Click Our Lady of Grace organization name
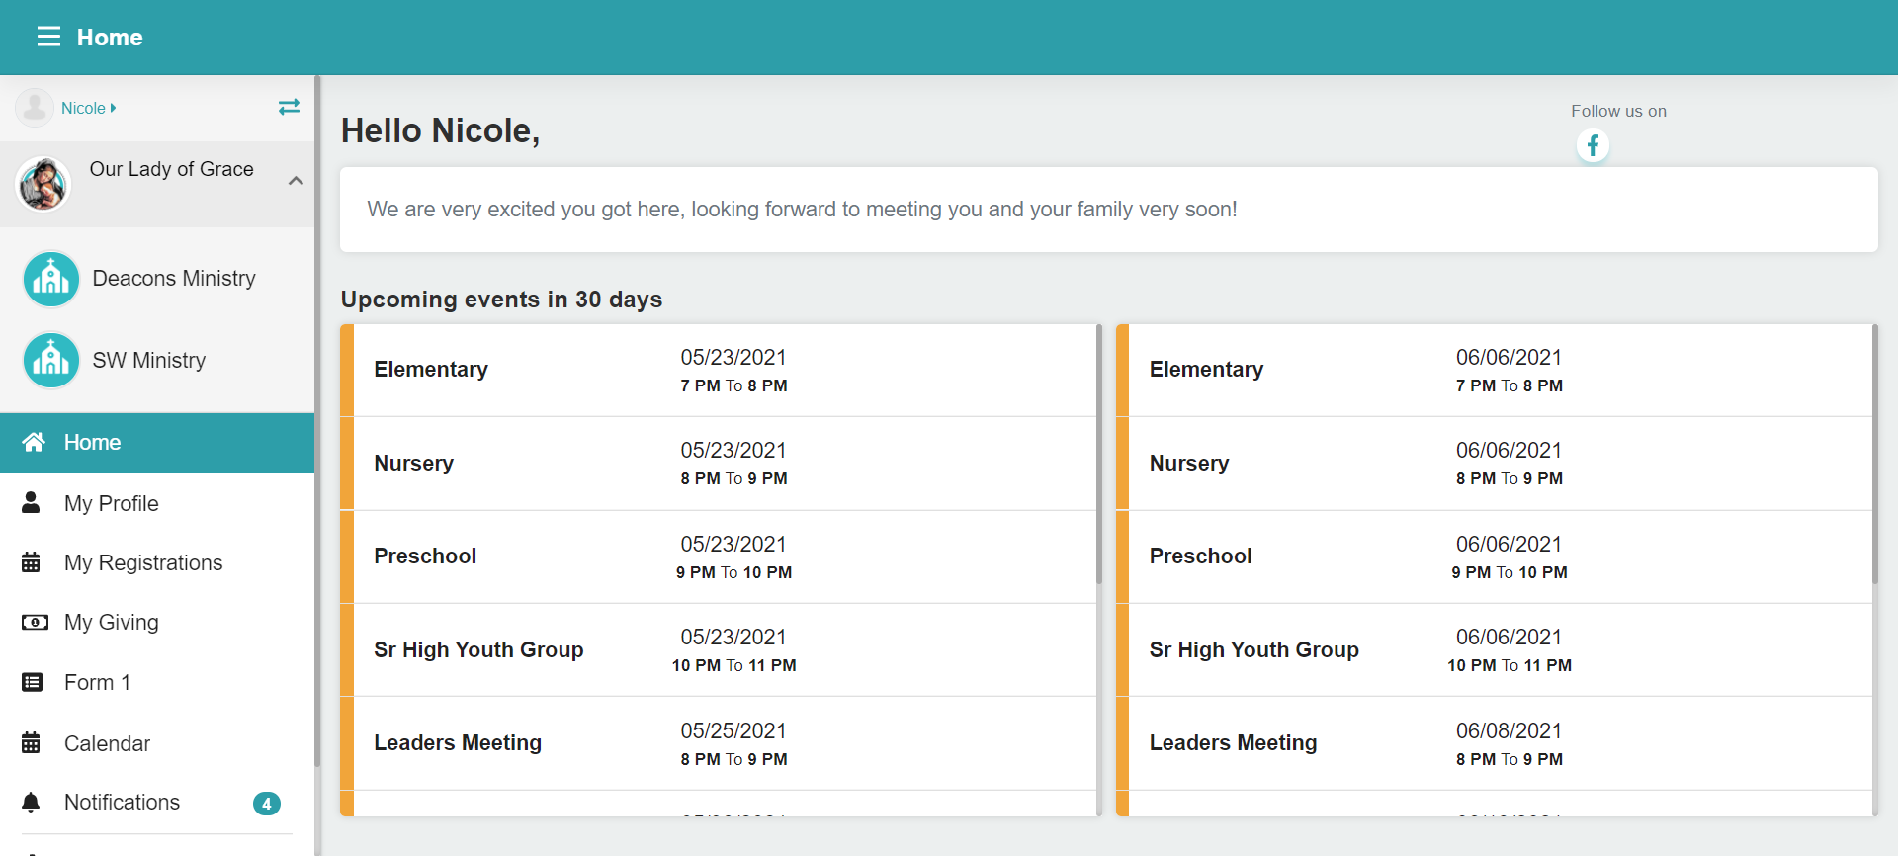The image size is (1898, 856). pos(172,169)
